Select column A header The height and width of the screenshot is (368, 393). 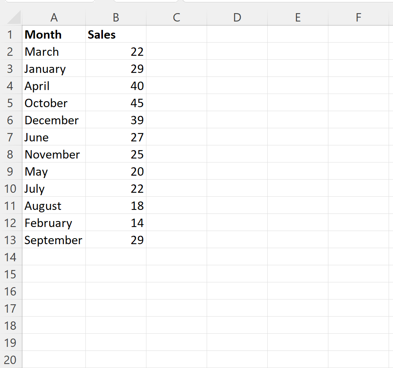(54, 17)
